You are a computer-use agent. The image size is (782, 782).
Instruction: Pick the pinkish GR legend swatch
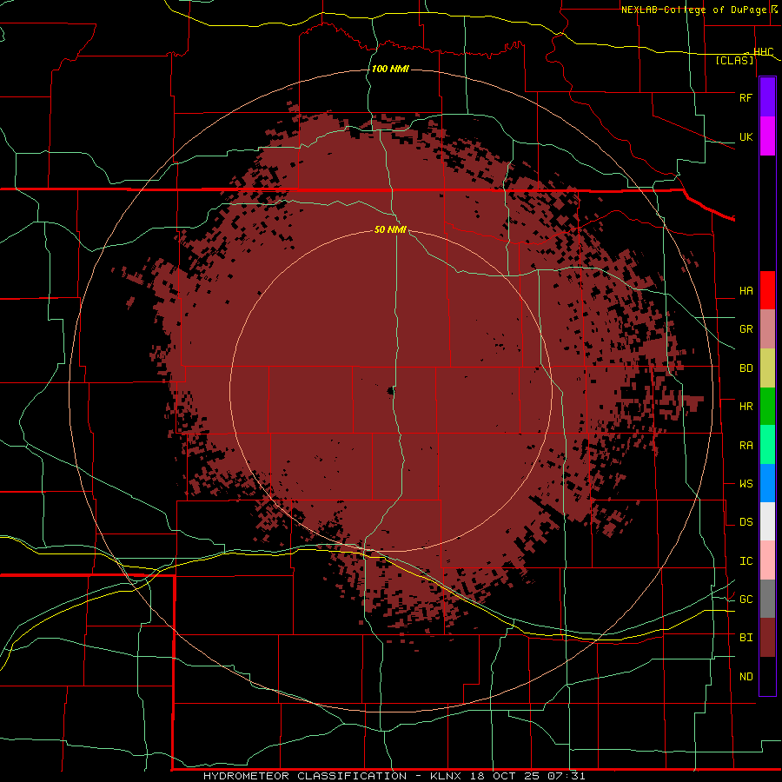(x=767, y=329)
